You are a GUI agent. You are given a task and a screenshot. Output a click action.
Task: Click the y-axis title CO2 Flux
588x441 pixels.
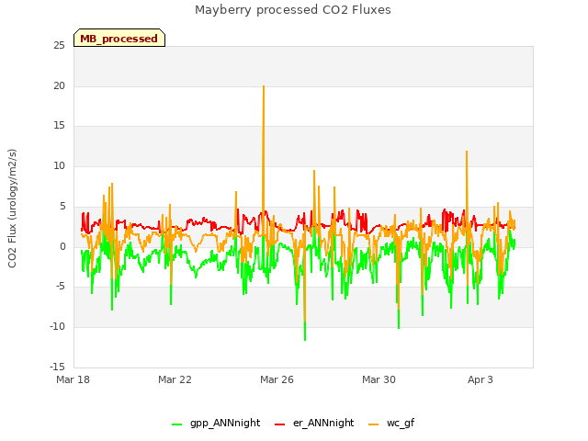tap(12, 209)
